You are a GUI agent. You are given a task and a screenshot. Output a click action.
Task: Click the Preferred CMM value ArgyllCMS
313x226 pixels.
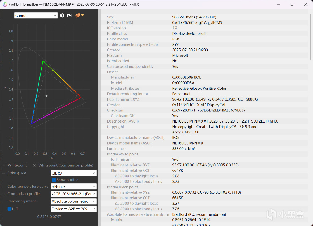click(x=197, y=22)
